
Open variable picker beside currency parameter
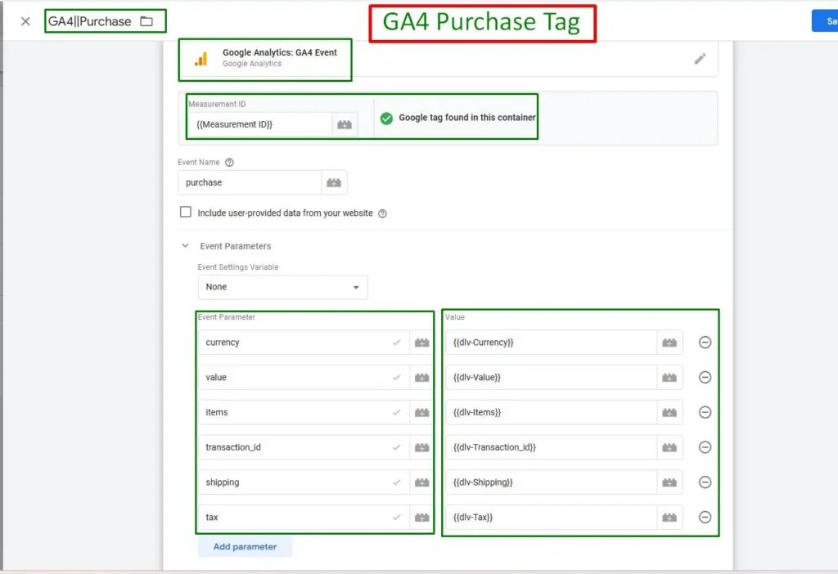tap(421, 343)
